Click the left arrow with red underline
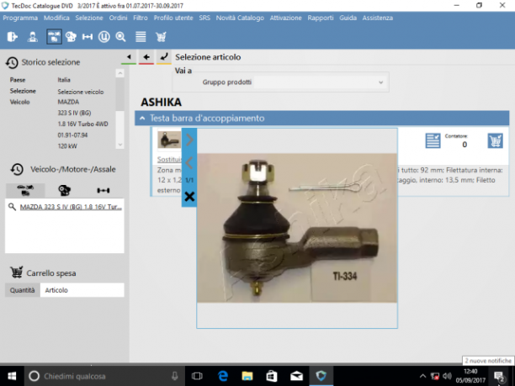Viewport: 515px width, 386px height. click(146, 57)
